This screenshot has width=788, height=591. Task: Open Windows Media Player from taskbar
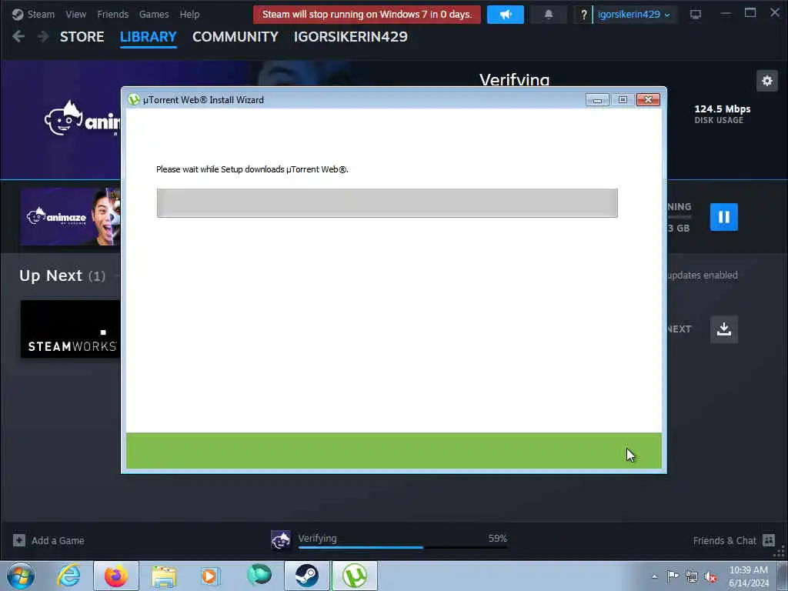210,576
